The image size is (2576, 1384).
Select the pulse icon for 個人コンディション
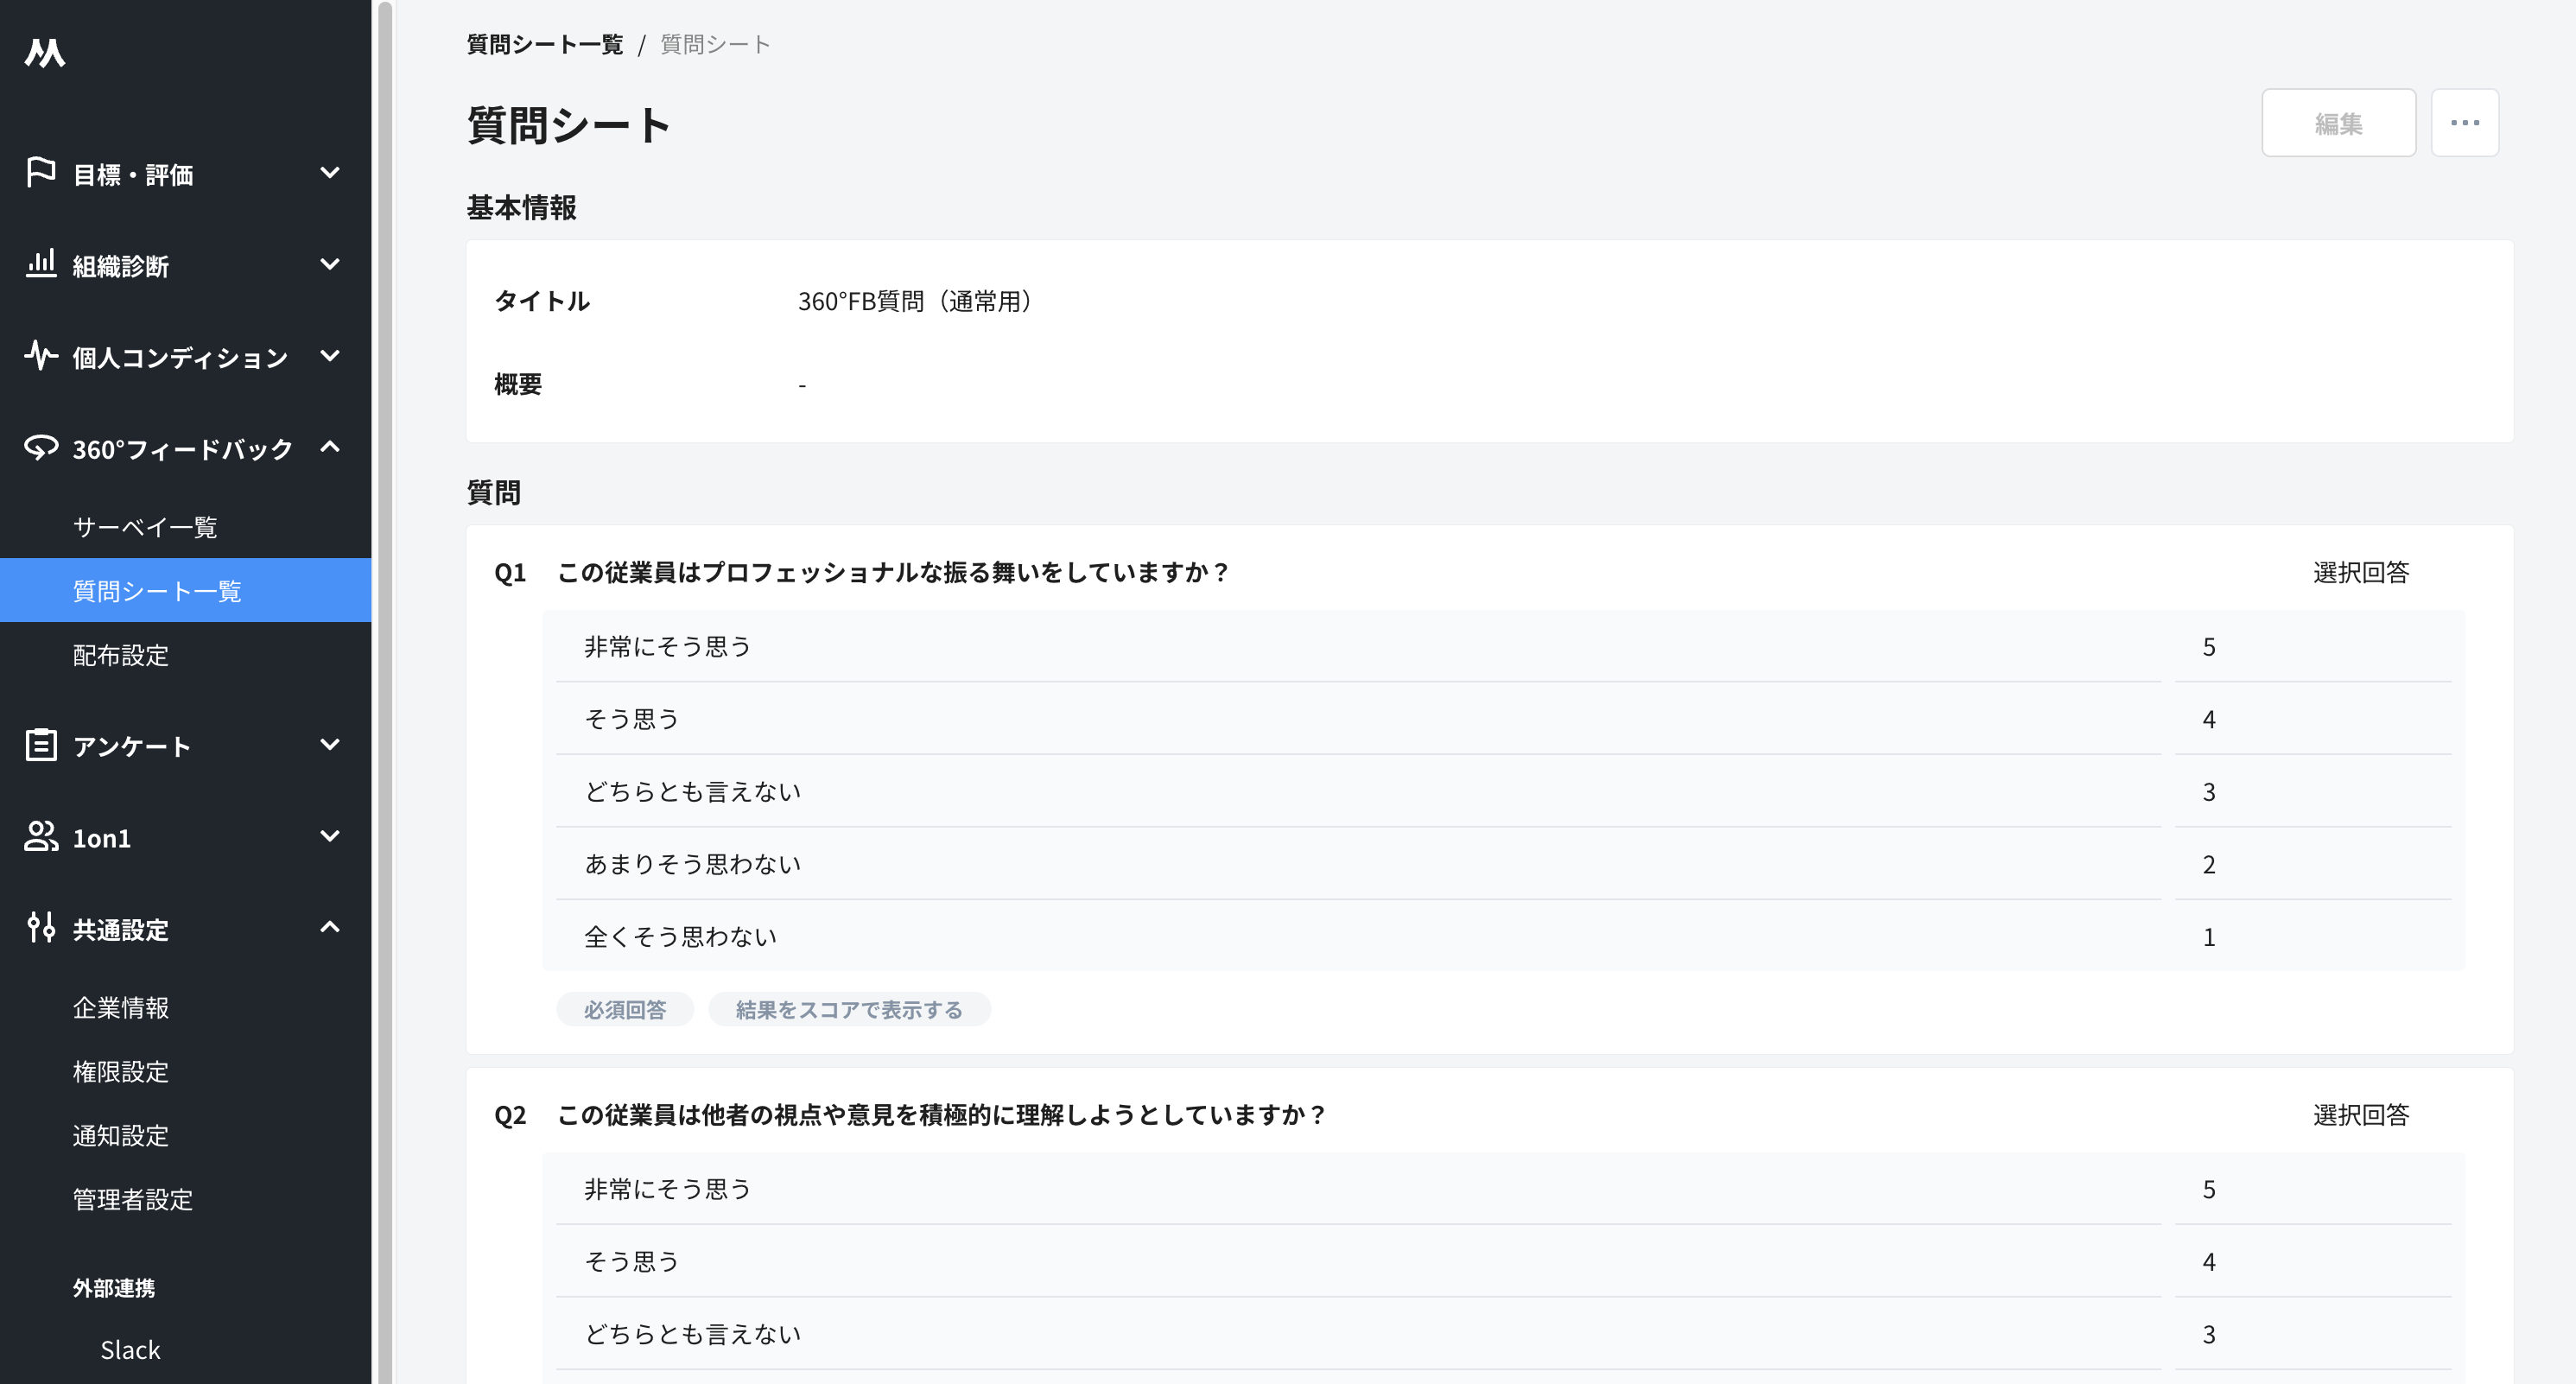tap(40, 356)
